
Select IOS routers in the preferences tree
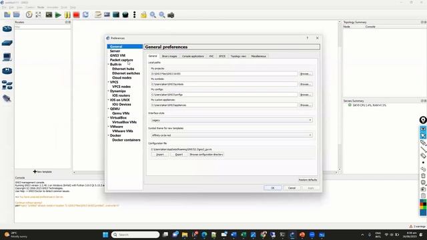(x=121, y=95)
